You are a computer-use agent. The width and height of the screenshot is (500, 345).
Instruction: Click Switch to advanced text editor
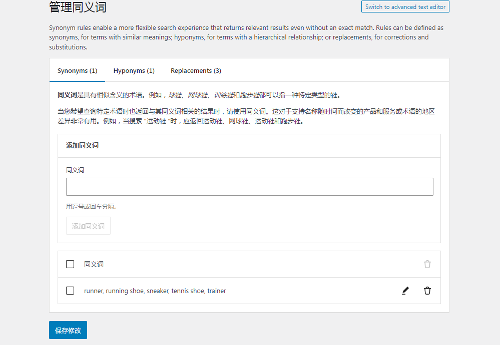pos(405,6)
